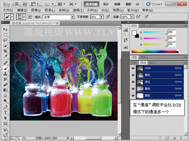The width and height of the screenshot is (189, 141).
Task: Open the 文件(F) menu
Action: tap(8, 10)
